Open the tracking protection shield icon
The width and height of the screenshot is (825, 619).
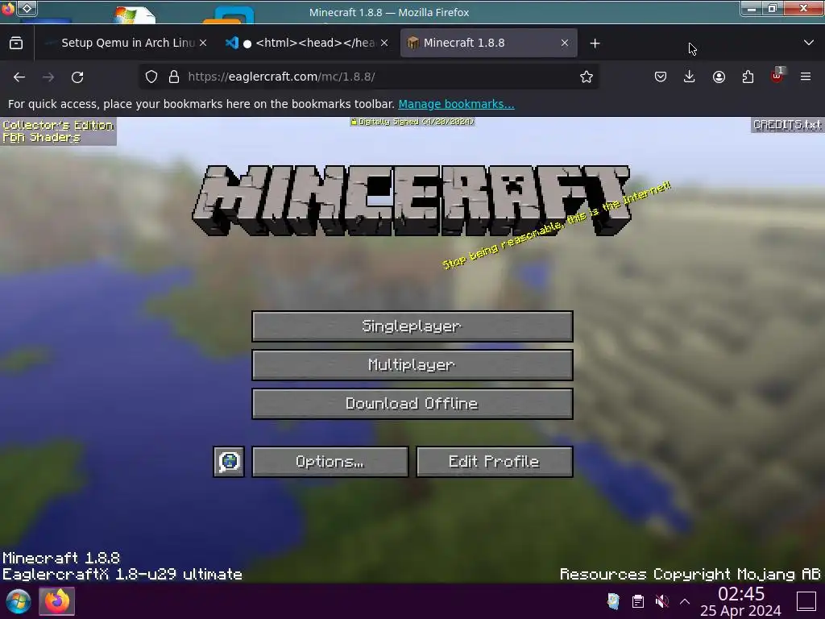[151, 77]
